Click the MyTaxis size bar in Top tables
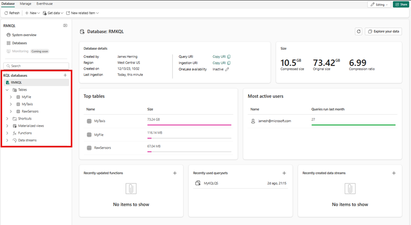The width and height of the screenshot is (411, 225). coord(189,125)
